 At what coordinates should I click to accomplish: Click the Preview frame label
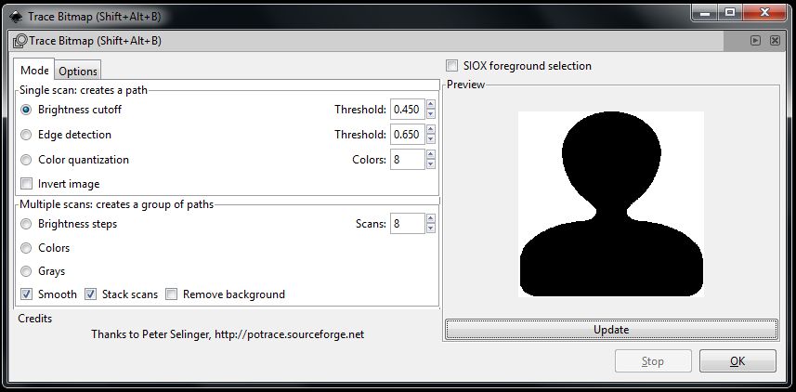tap(466, 85)
